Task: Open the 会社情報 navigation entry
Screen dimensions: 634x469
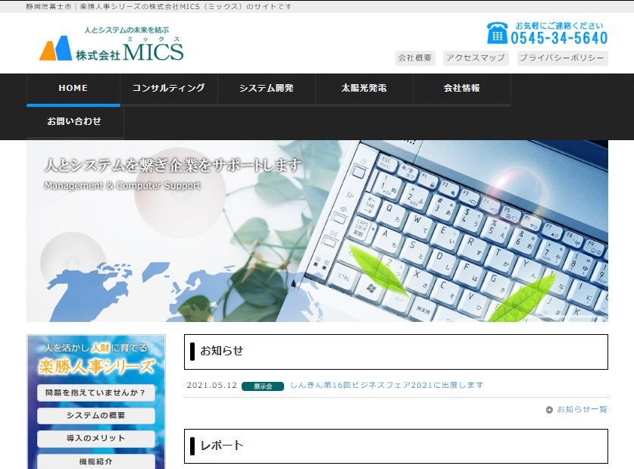Action: (x=461, y=88)
